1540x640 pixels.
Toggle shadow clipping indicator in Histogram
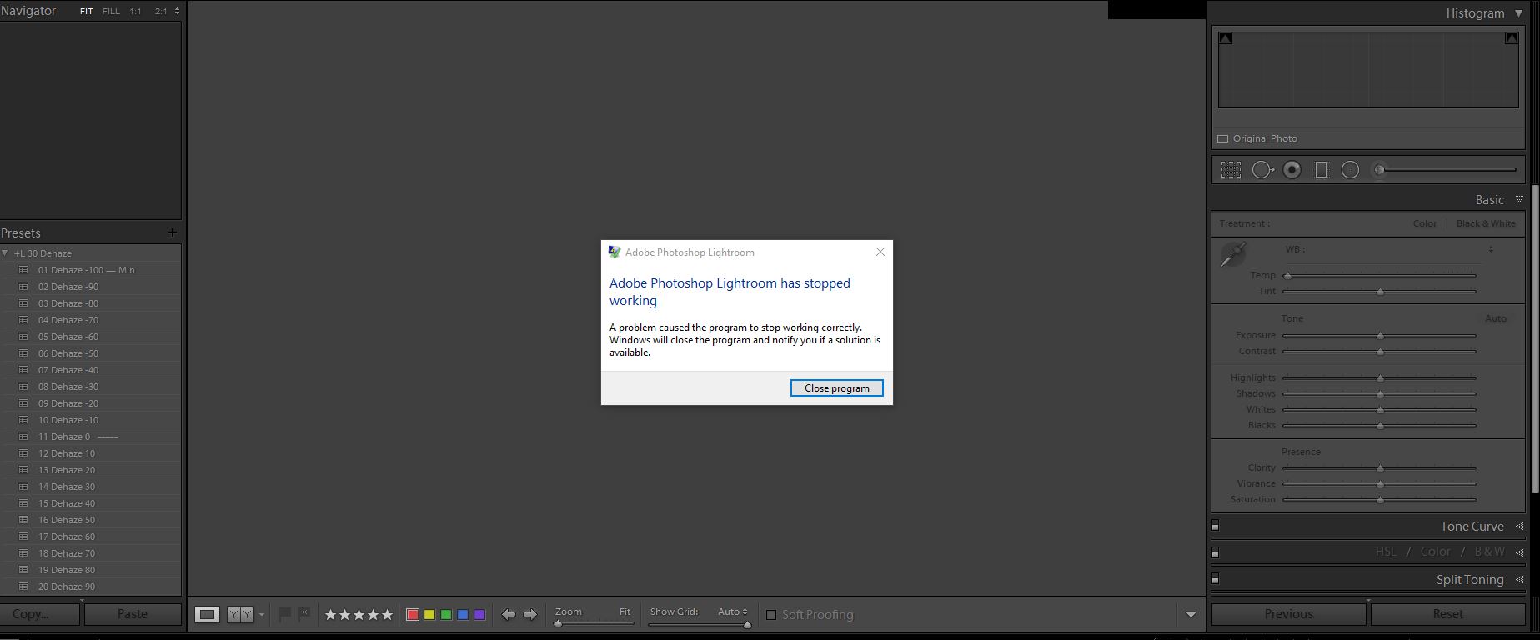[1225, 38]
